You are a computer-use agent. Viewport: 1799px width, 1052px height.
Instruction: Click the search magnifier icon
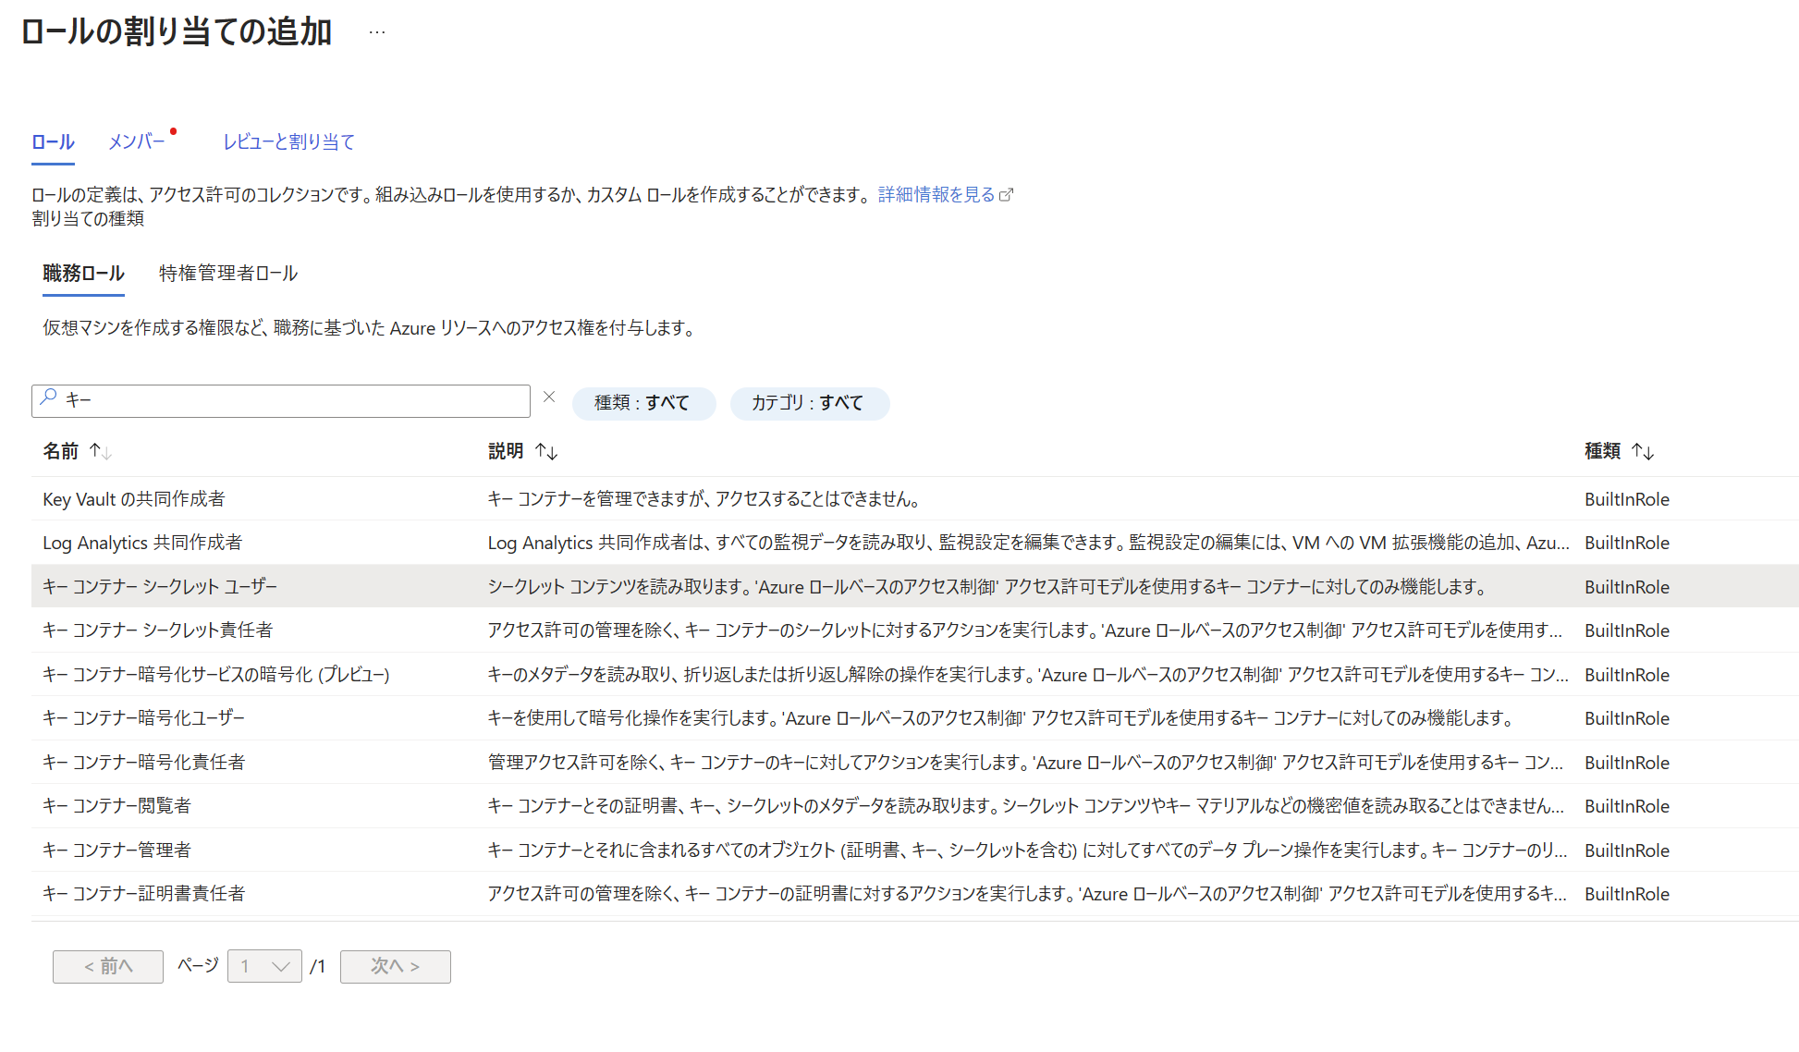click(49, 398)
